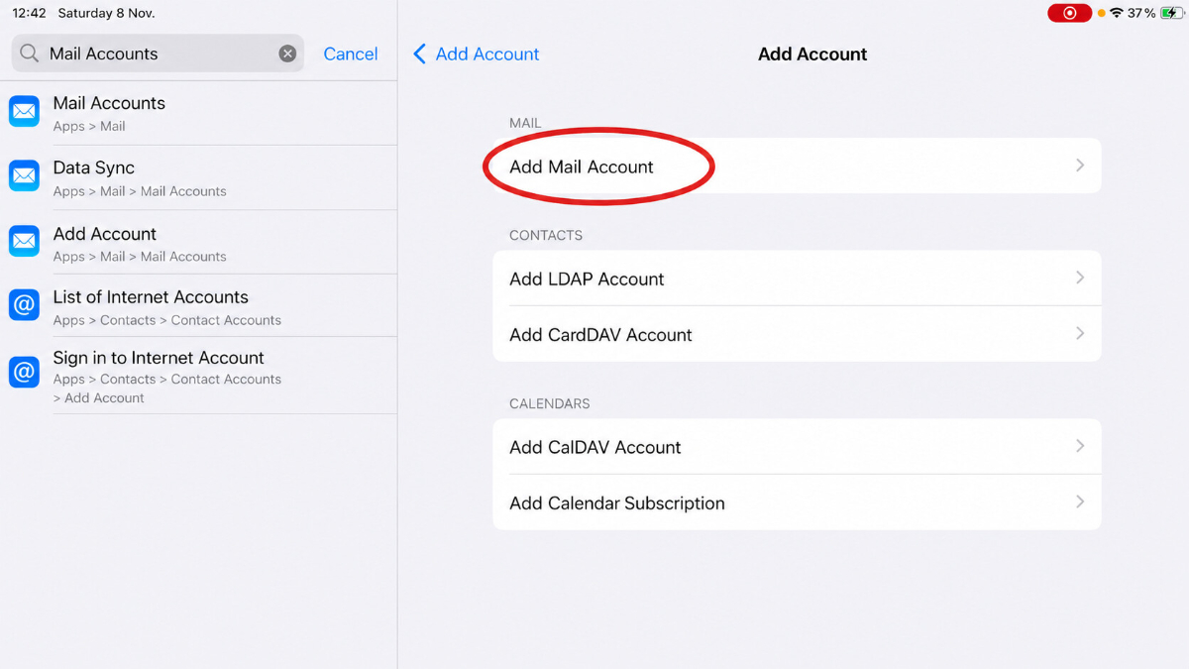Image resolution: width=1189 pixels, height=669 pixels.
Task: Click the MAIL section header
Action: (525, 123)
